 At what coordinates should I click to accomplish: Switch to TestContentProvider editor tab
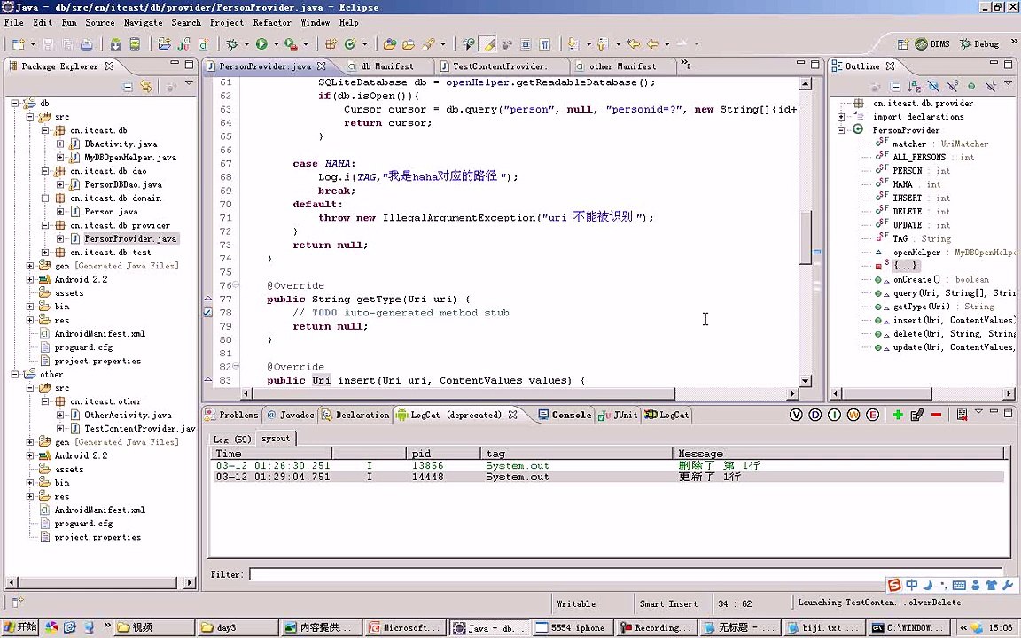point(500,66)
